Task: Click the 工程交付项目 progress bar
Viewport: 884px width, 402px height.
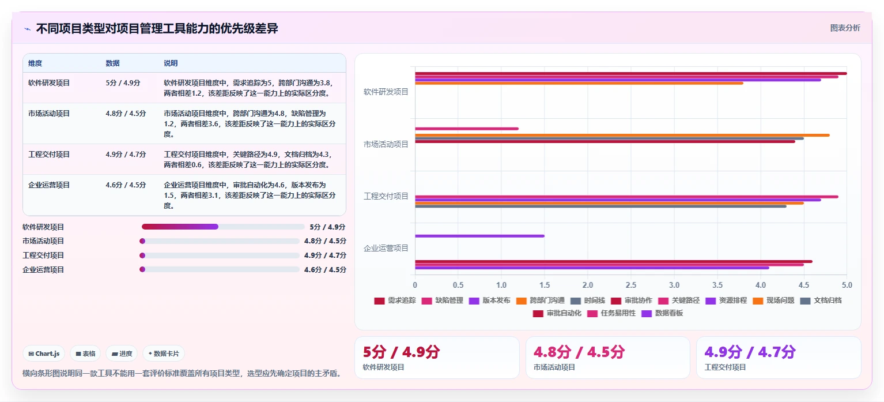Action: click(221, 256)
